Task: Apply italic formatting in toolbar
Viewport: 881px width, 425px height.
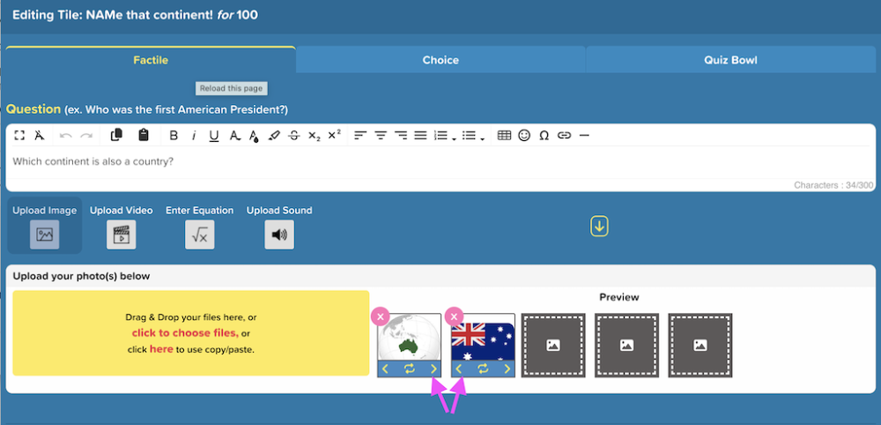Action: coord(194,136)
